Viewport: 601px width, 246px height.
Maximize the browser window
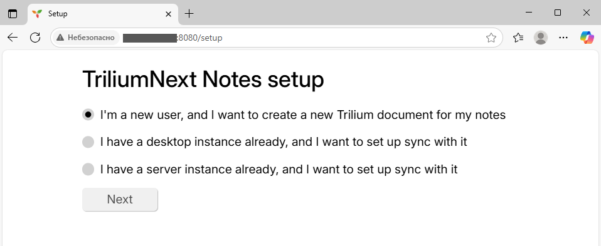(558, 13)
